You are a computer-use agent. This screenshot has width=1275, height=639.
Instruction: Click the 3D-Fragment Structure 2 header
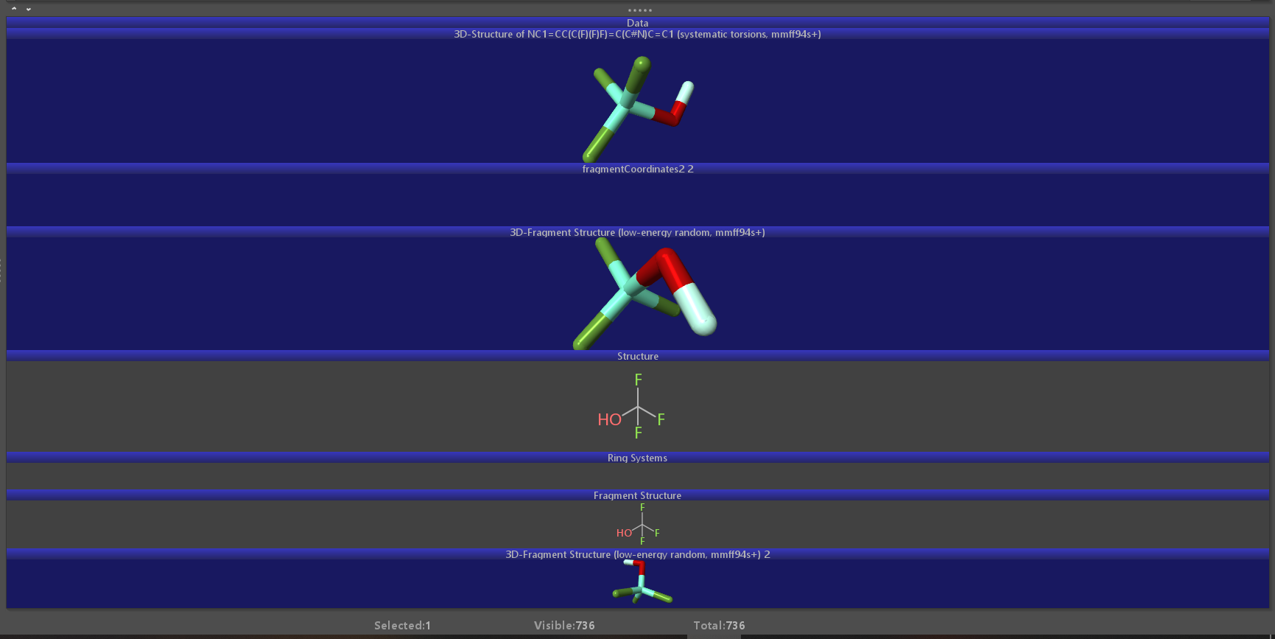pyautogui.click(x=637, y=554)
